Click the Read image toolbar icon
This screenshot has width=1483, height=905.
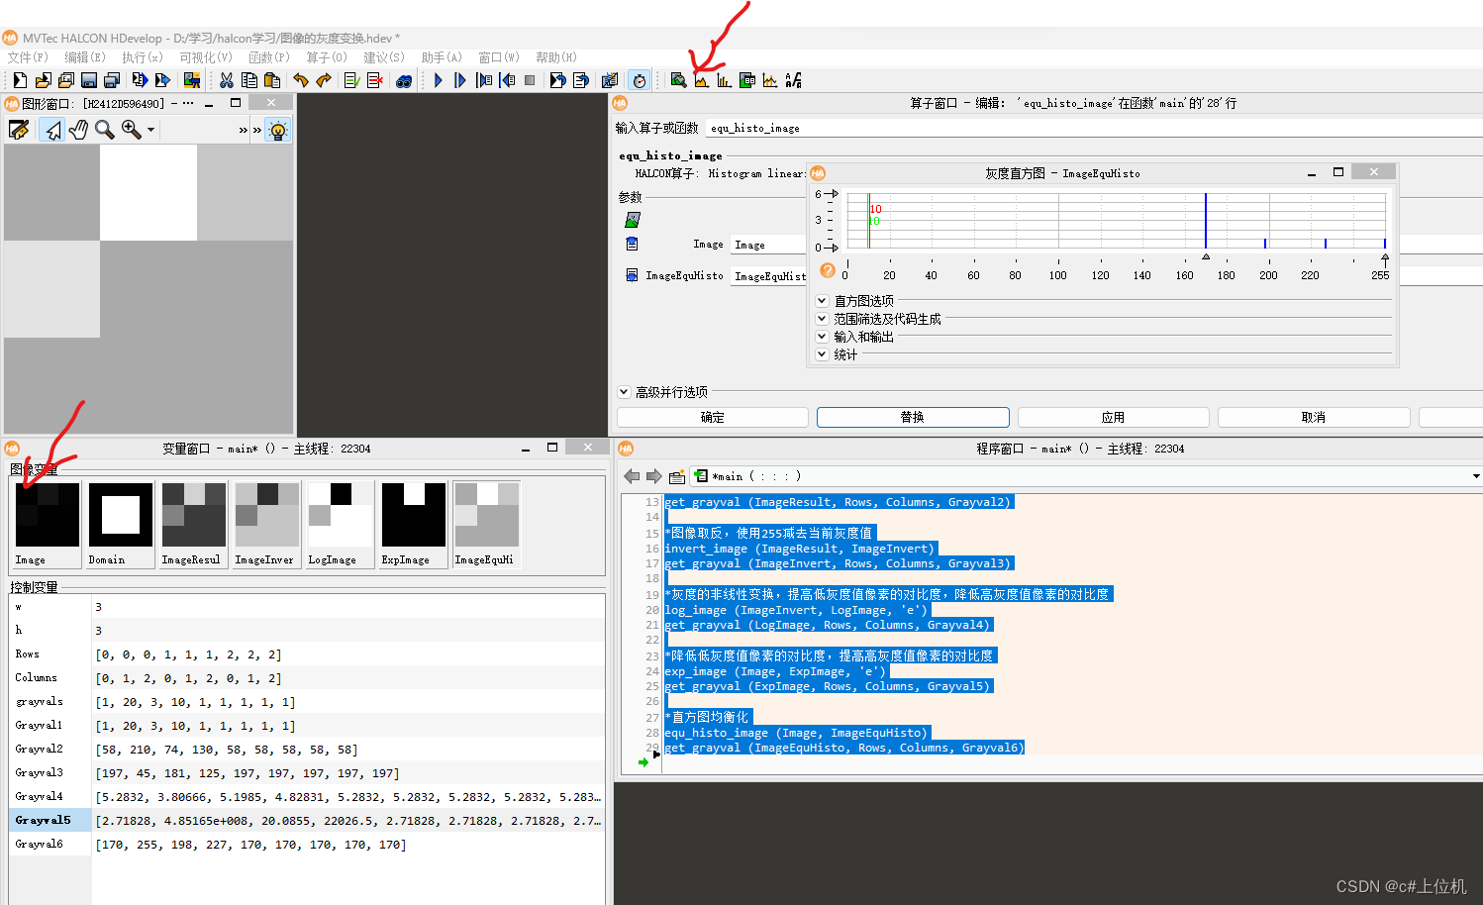[191, 80]
